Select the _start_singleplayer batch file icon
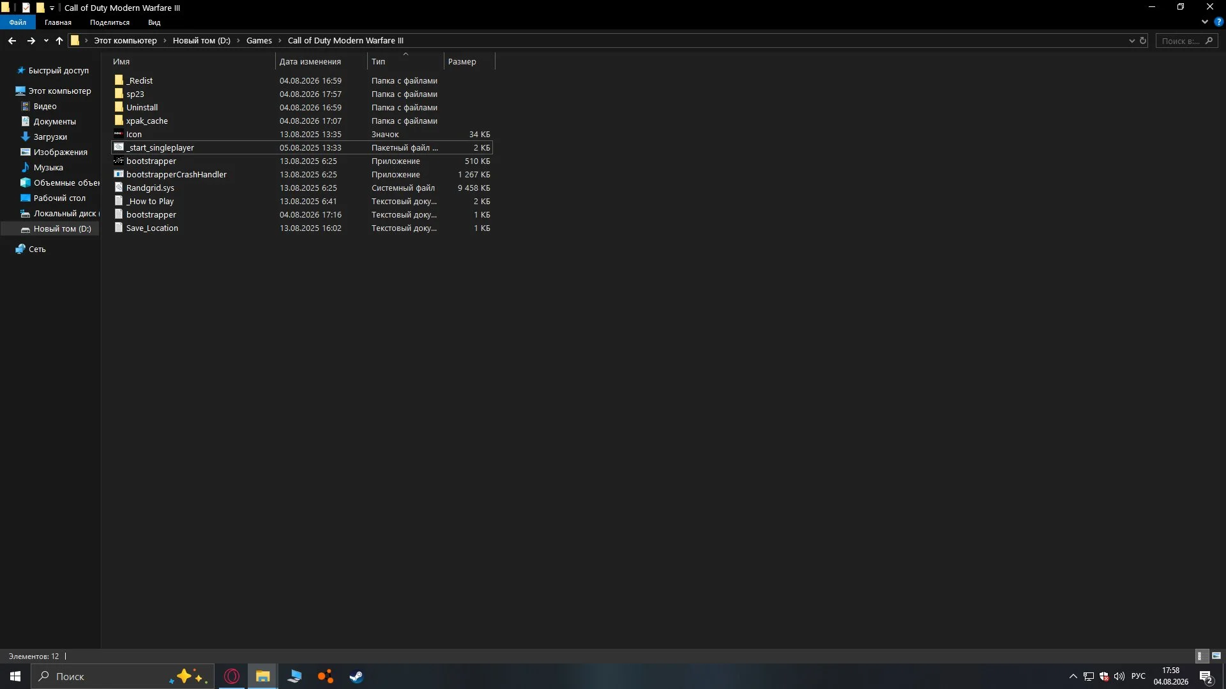Screen dimensions: 1226x689 (x=119, y=147)
